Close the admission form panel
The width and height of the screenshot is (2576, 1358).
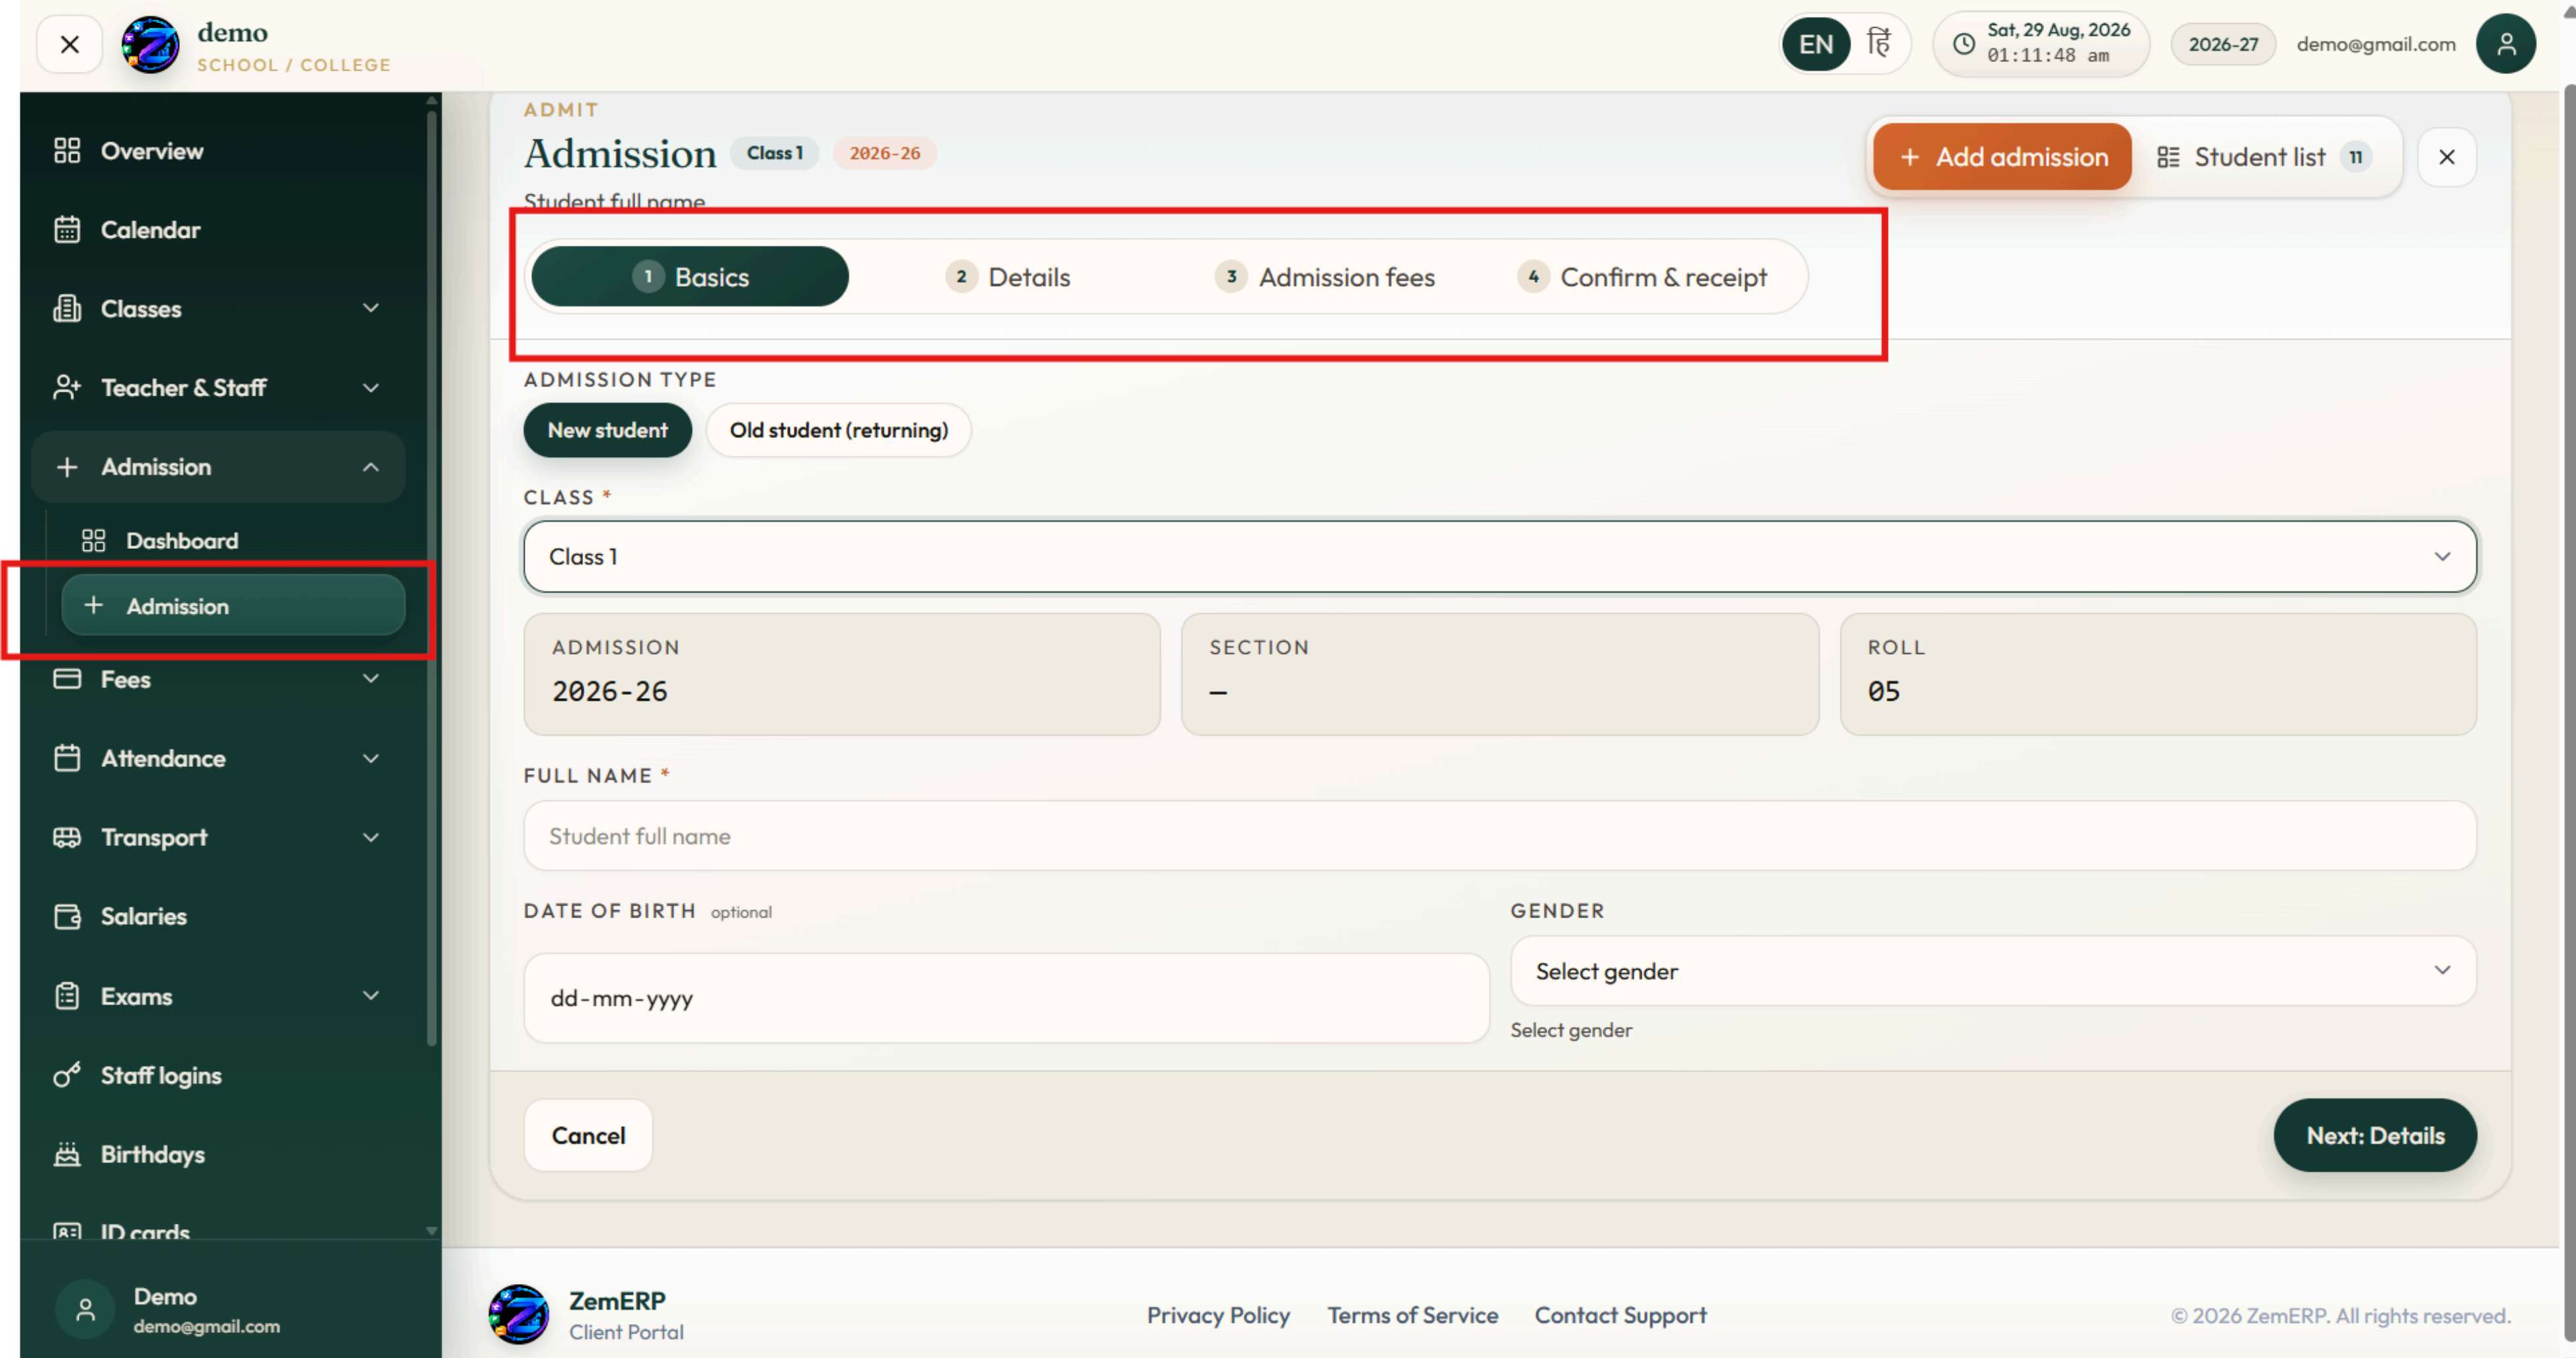point(2446,157)
